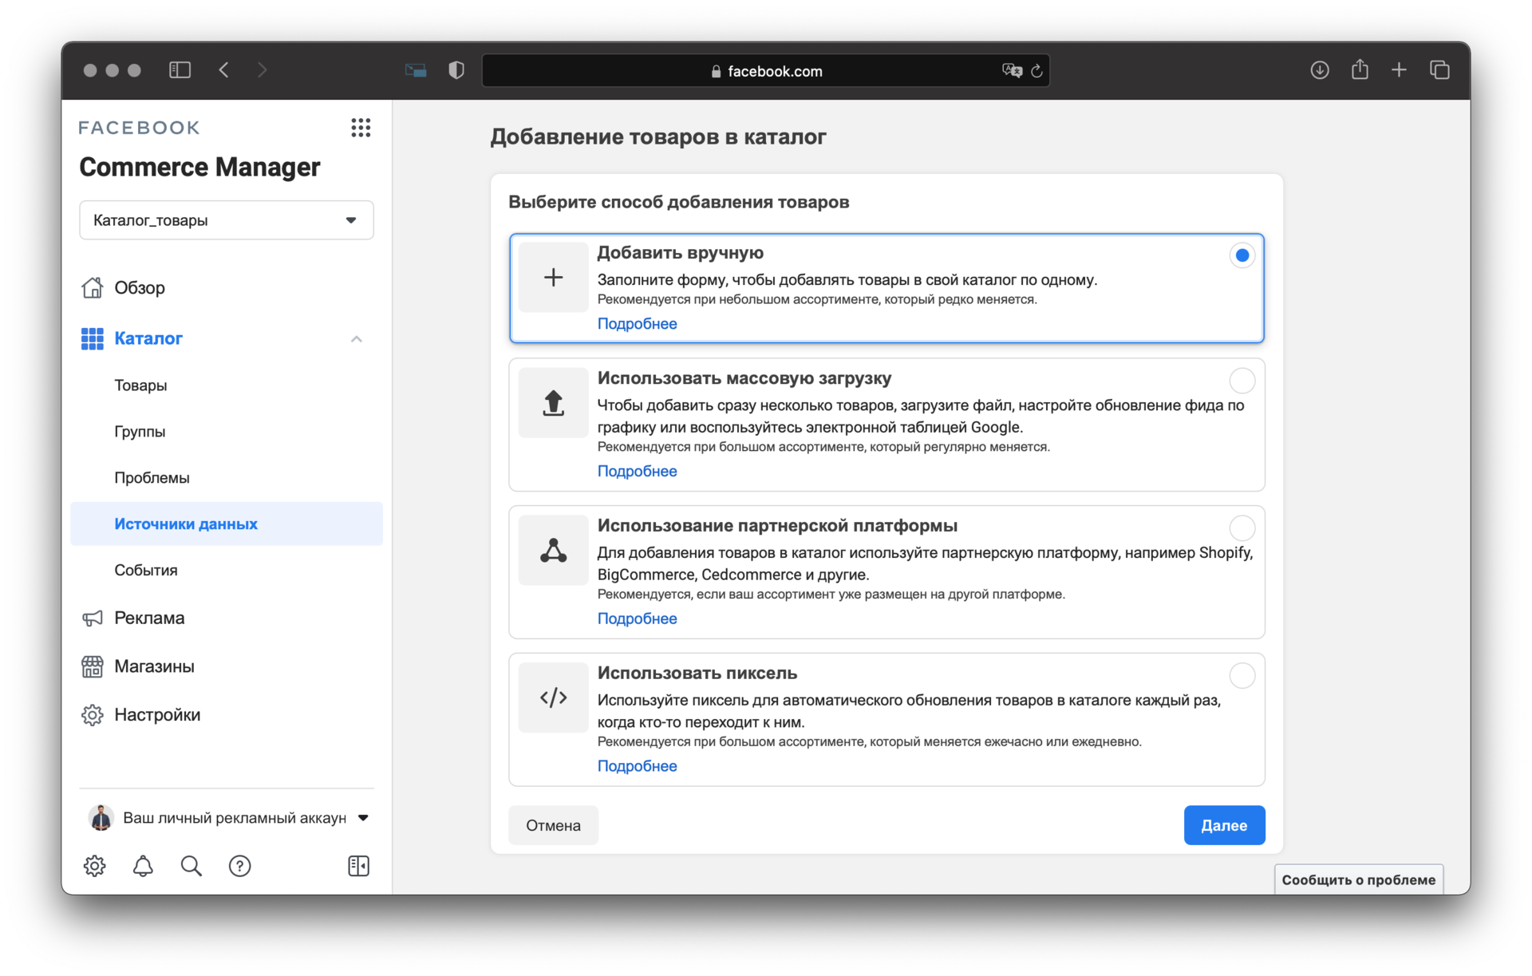Select the Use pixel radio button
The width and height of the screenshot is (1532, 976).
(1242, 676)
